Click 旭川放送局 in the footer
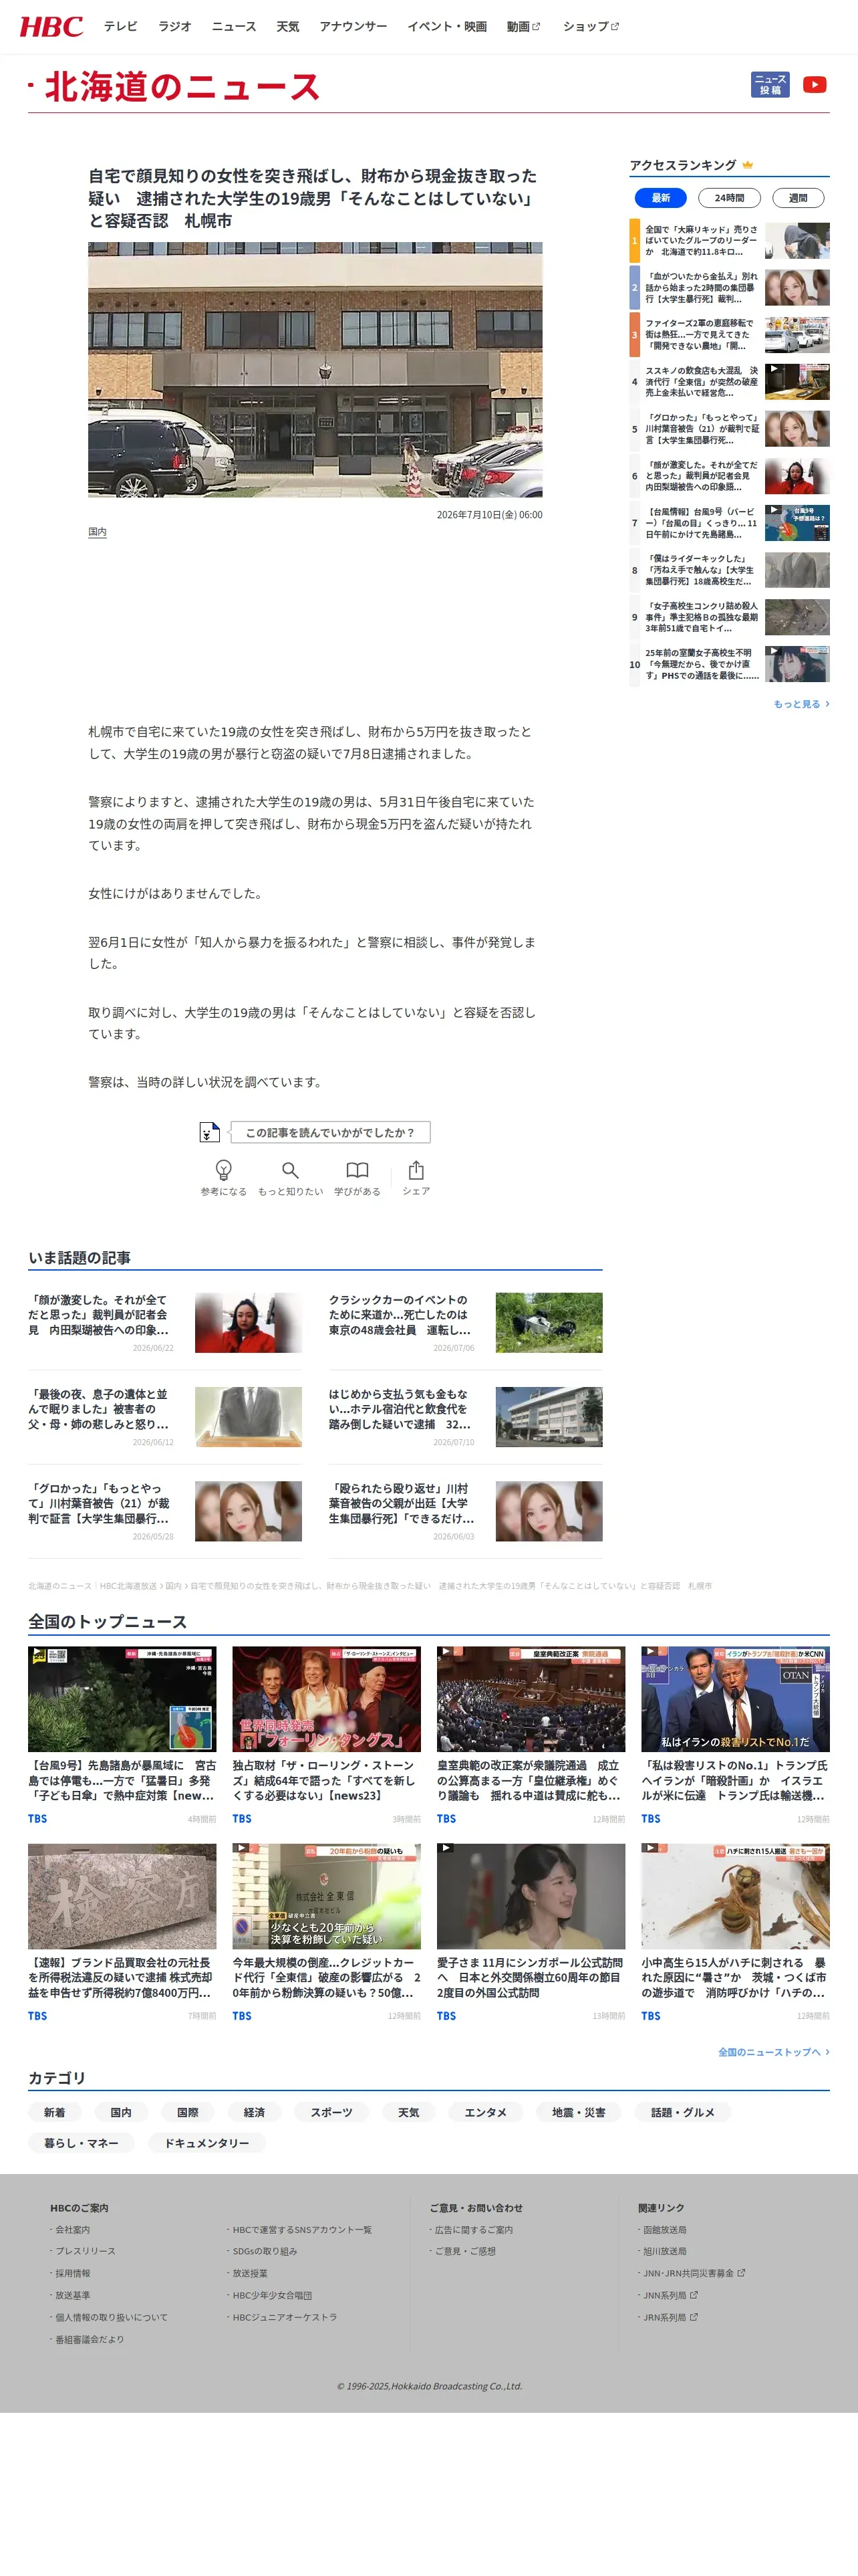Screen dimensions: 858x2576 tap(664, 2251)
